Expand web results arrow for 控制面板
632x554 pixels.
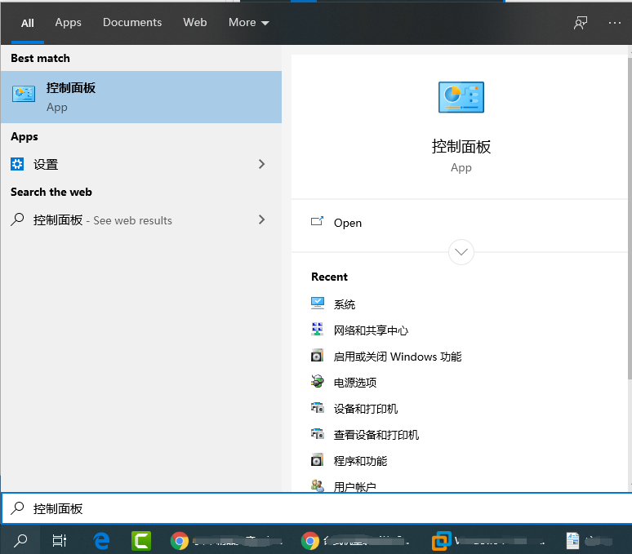coord(261,219)
